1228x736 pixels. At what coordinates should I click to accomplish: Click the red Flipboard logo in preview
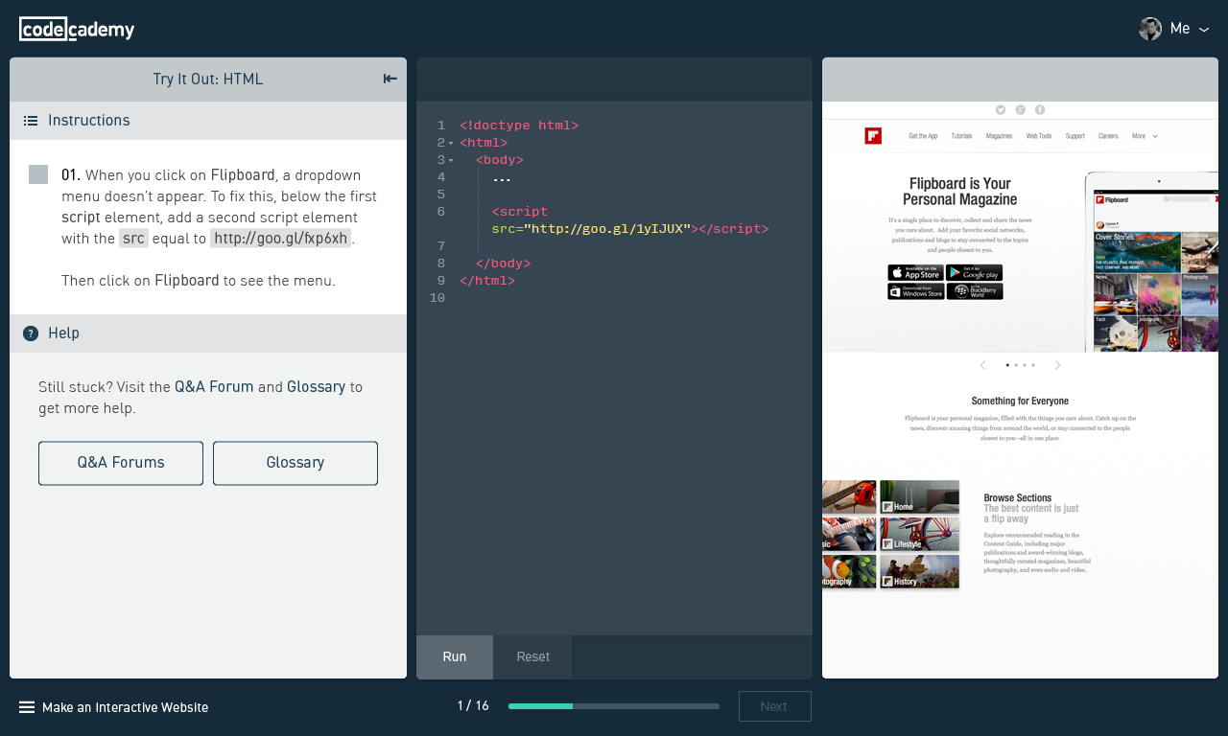(873, 136)
